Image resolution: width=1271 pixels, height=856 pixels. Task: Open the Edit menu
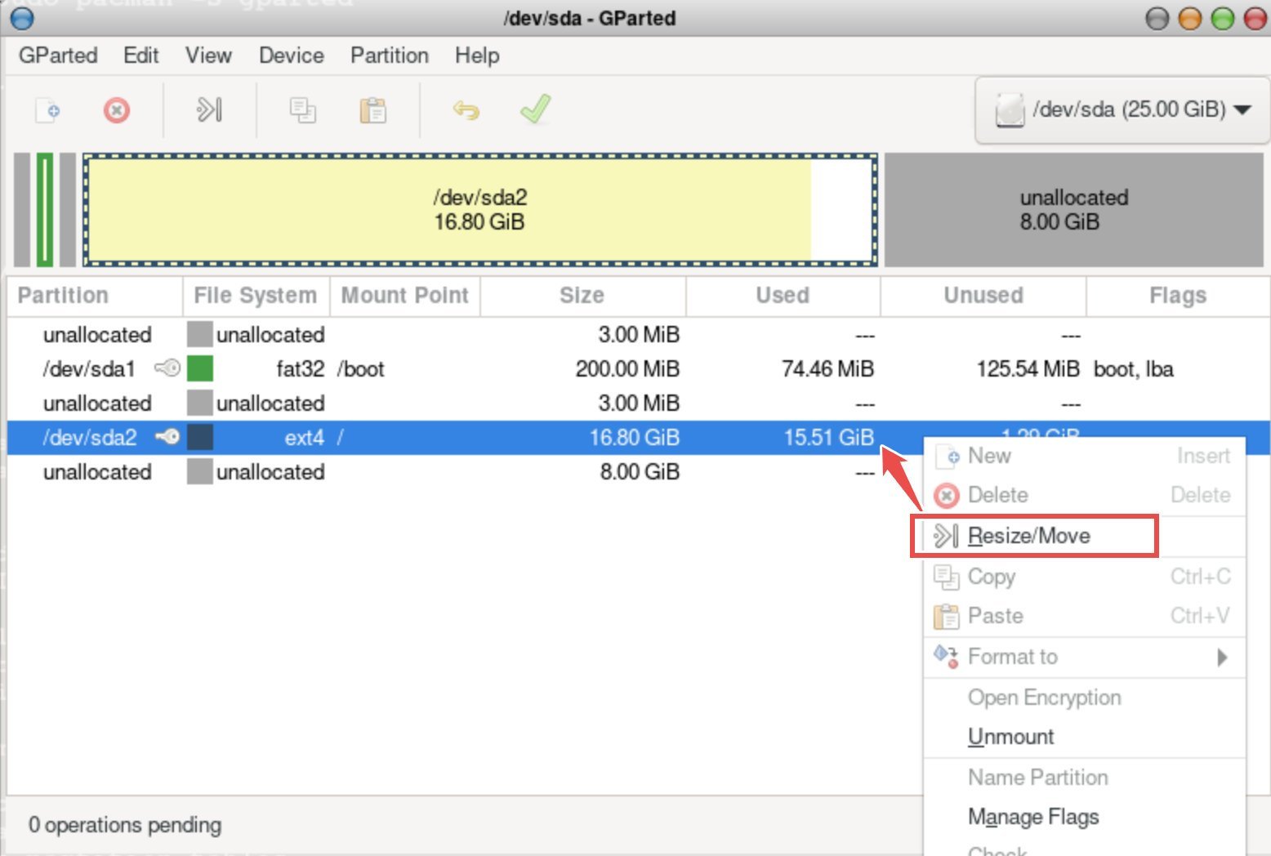[141, 56]
